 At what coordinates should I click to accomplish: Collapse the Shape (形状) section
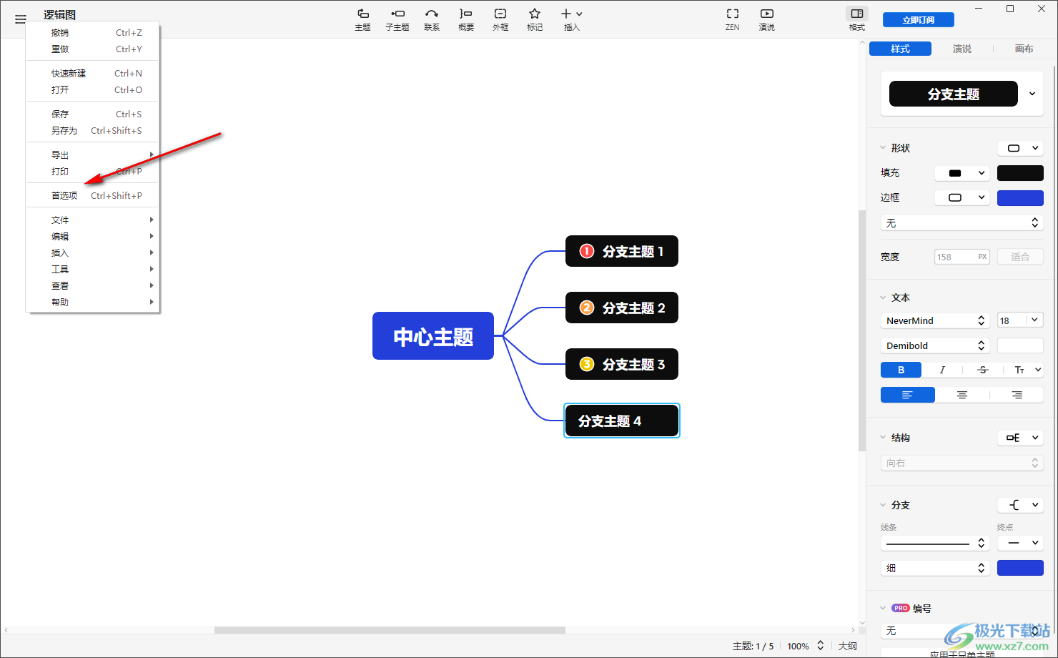pyautogui.click(x=883, y=148)
